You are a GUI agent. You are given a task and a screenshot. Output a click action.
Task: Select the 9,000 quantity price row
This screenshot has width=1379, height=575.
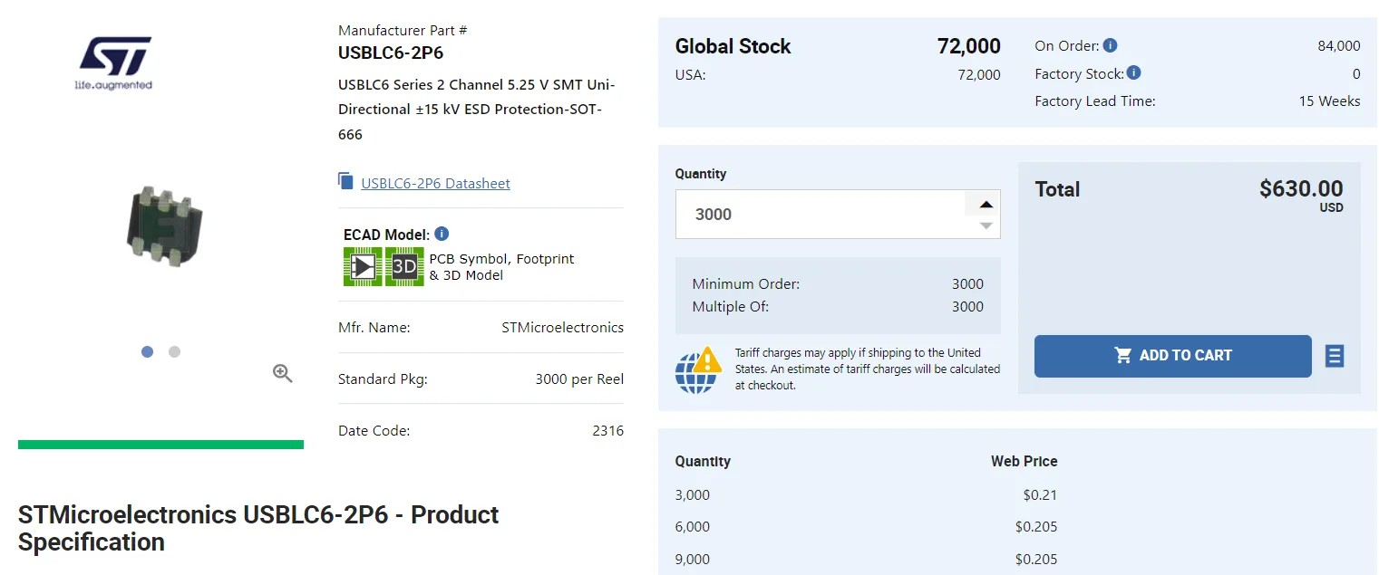866,559
